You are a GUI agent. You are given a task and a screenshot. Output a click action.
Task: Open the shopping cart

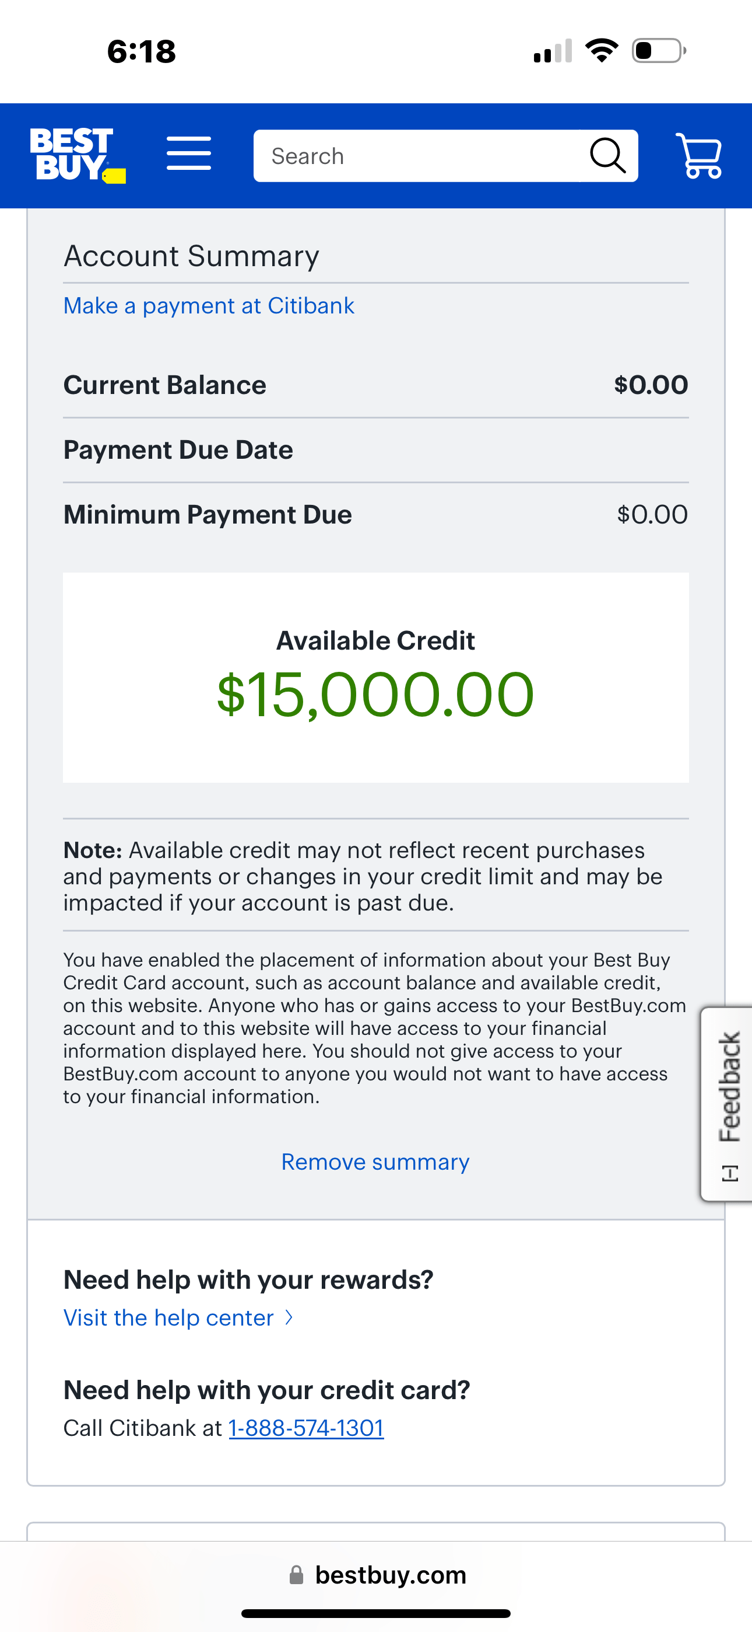click(700, 155)
